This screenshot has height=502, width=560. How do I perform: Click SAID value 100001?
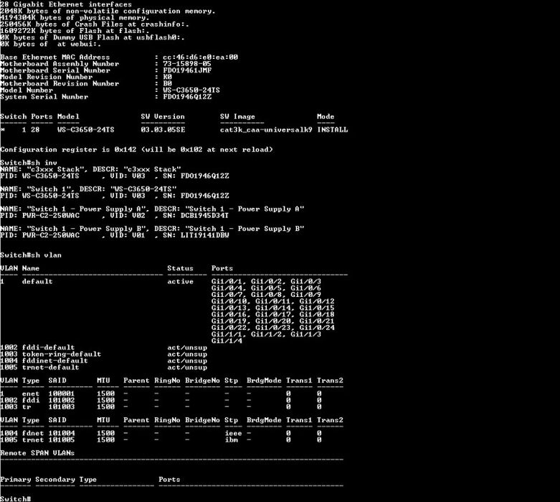62,394
